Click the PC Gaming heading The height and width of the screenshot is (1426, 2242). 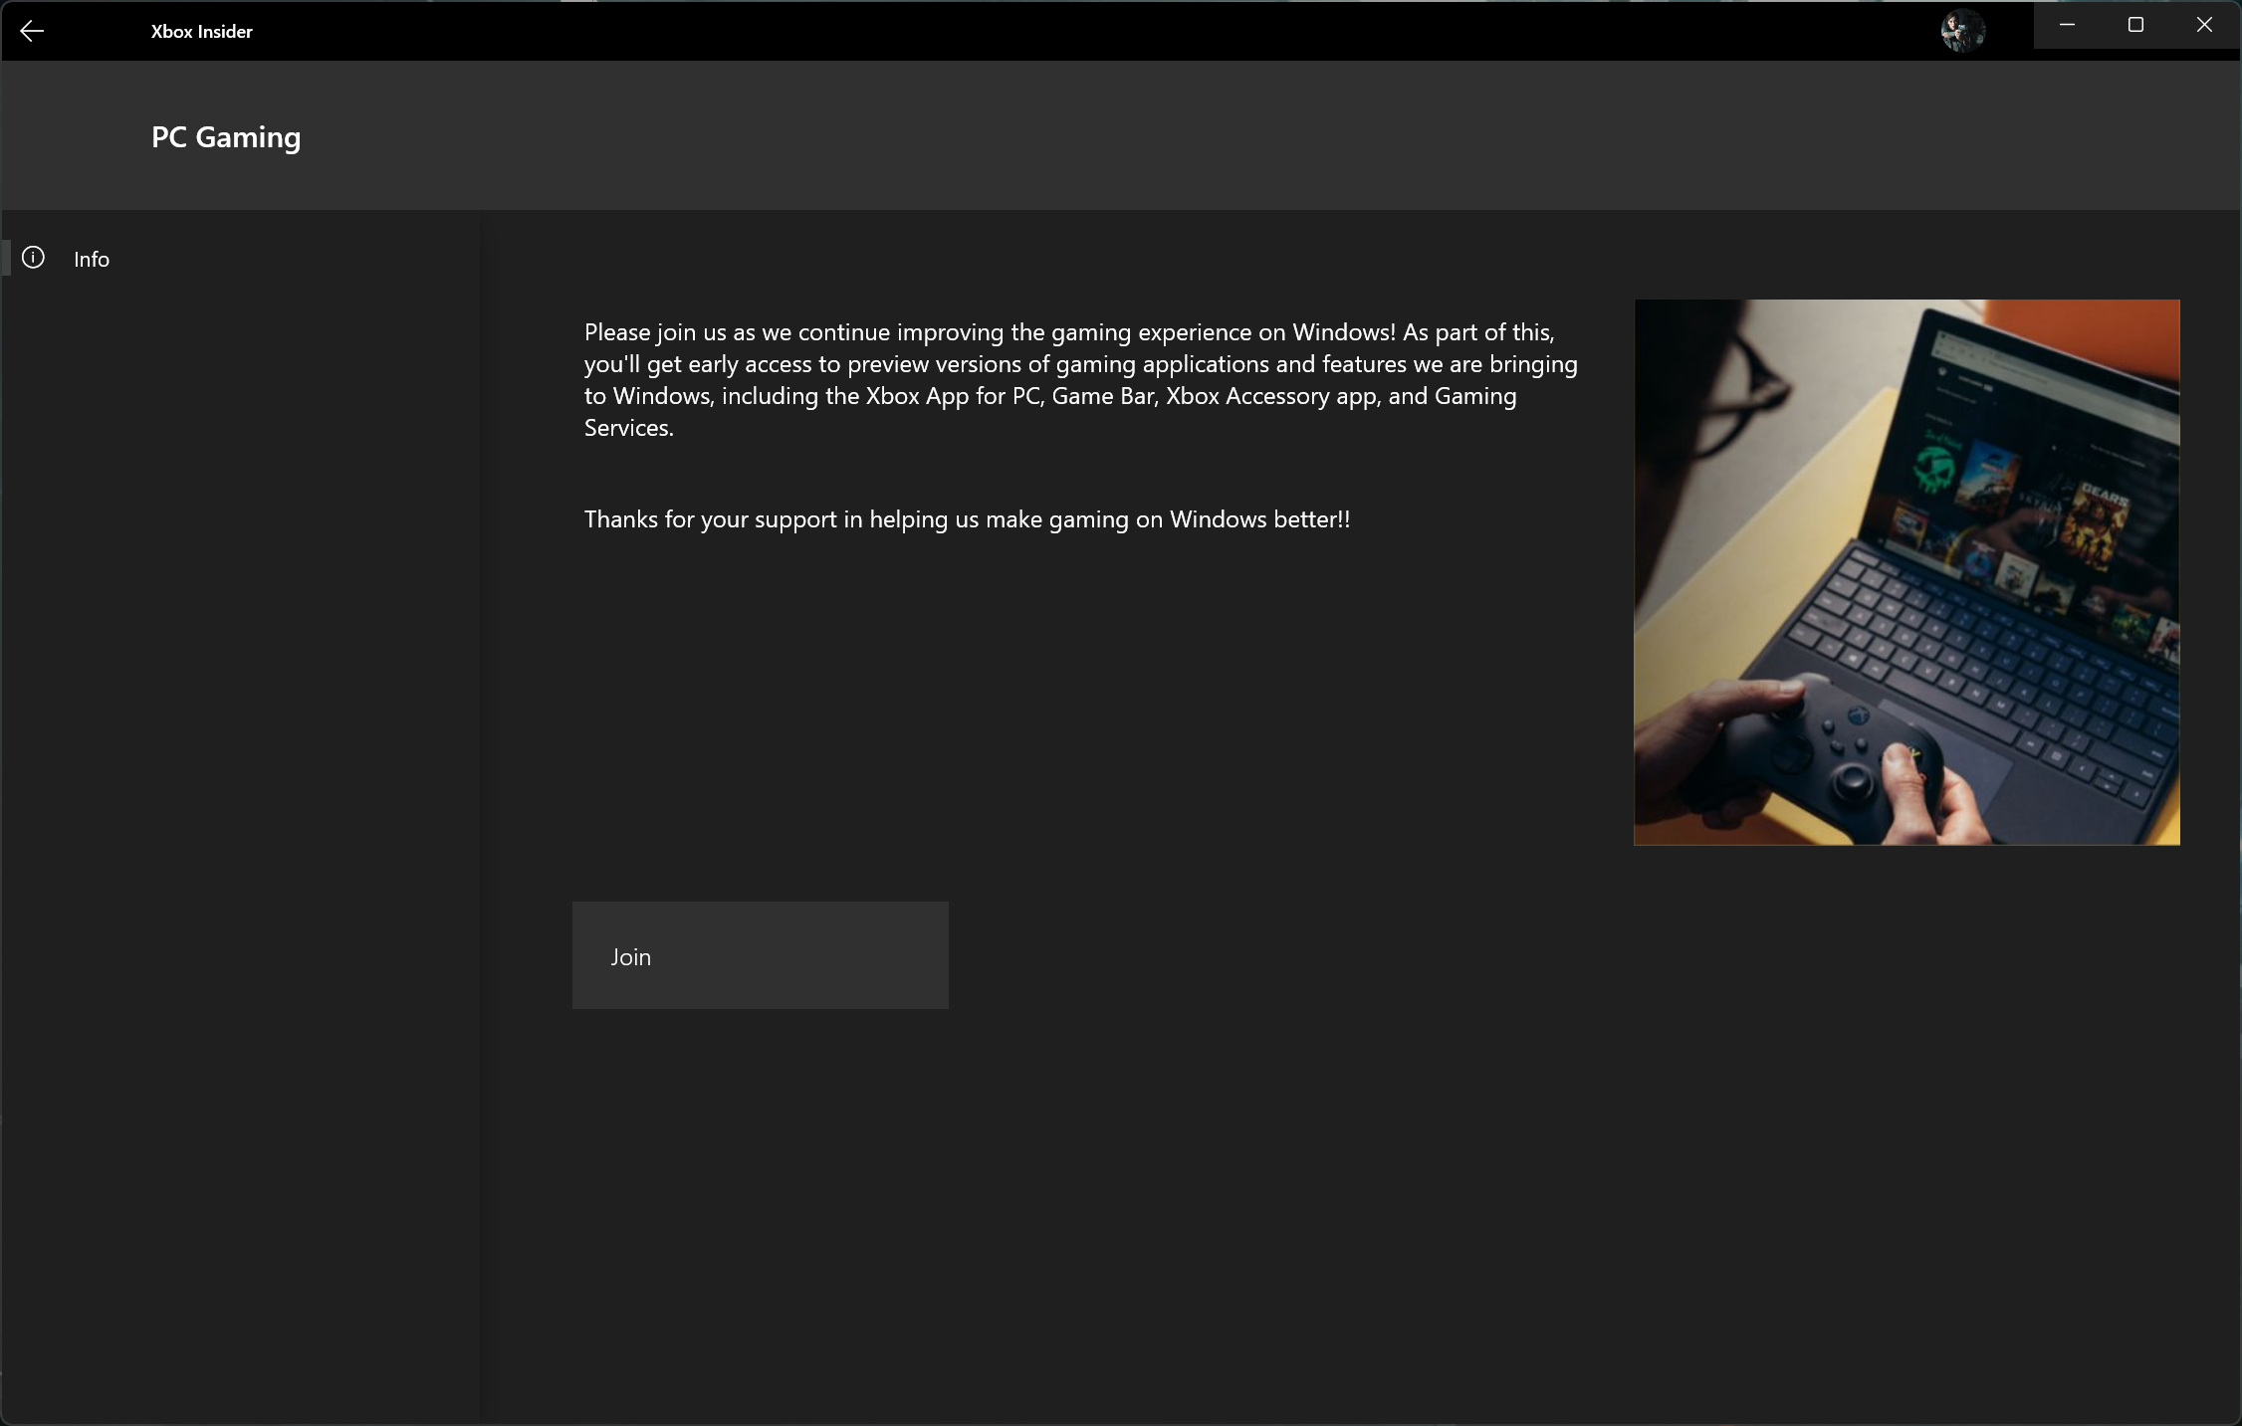[226, 137]
